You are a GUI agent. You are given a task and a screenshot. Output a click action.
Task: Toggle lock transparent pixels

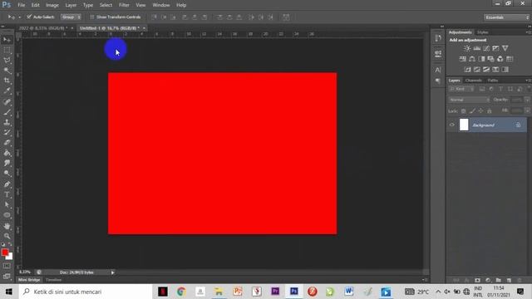[x=464, y=110]
